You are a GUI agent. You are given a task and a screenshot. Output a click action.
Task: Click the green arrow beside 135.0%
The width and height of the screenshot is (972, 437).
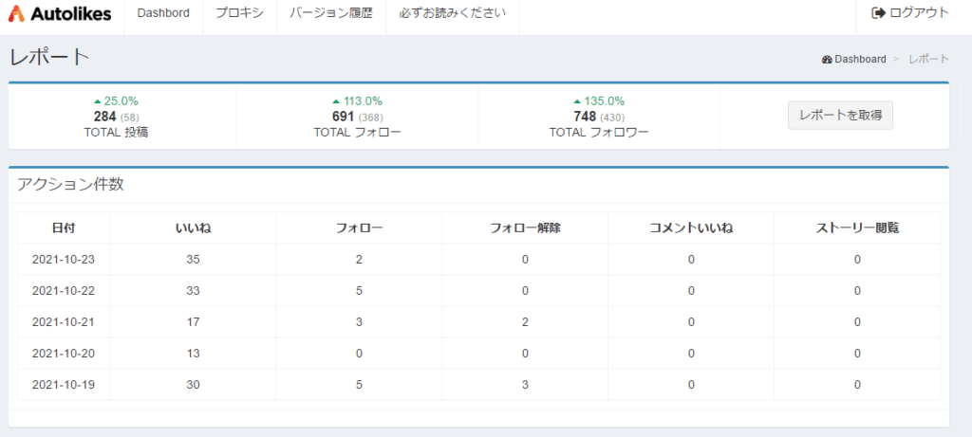tap(578, 100)
